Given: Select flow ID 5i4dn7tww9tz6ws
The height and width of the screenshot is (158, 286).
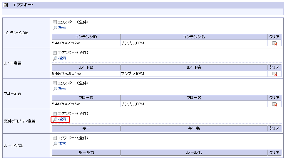Looking at the screenshot, I should 66,104.
